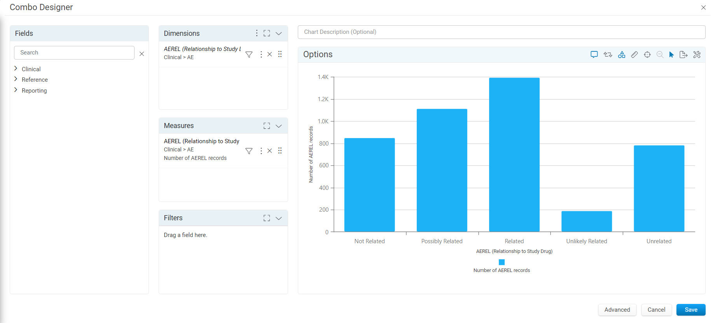The height and width of the screenshot is (323, 713).
Task: Select the ruler icon in Options toolbar
Action: coord(634,54)
